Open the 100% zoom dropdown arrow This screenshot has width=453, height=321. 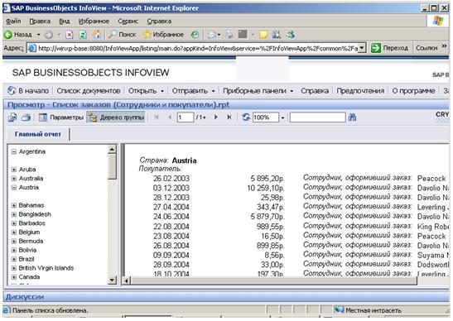pyautogui.click(x=282, y=117)
